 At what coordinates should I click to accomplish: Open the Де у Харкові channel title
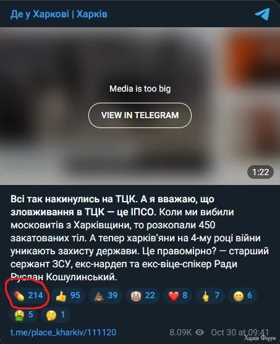click(59, 14)
